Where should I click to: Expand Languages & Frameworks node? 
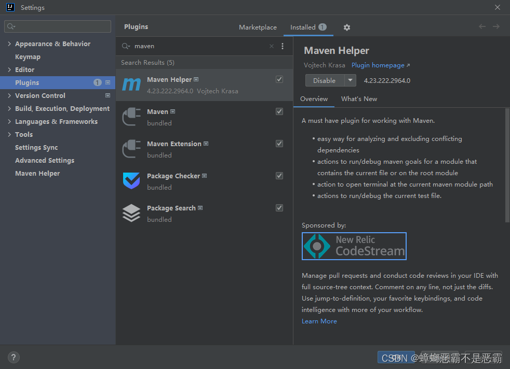point(9,121)
